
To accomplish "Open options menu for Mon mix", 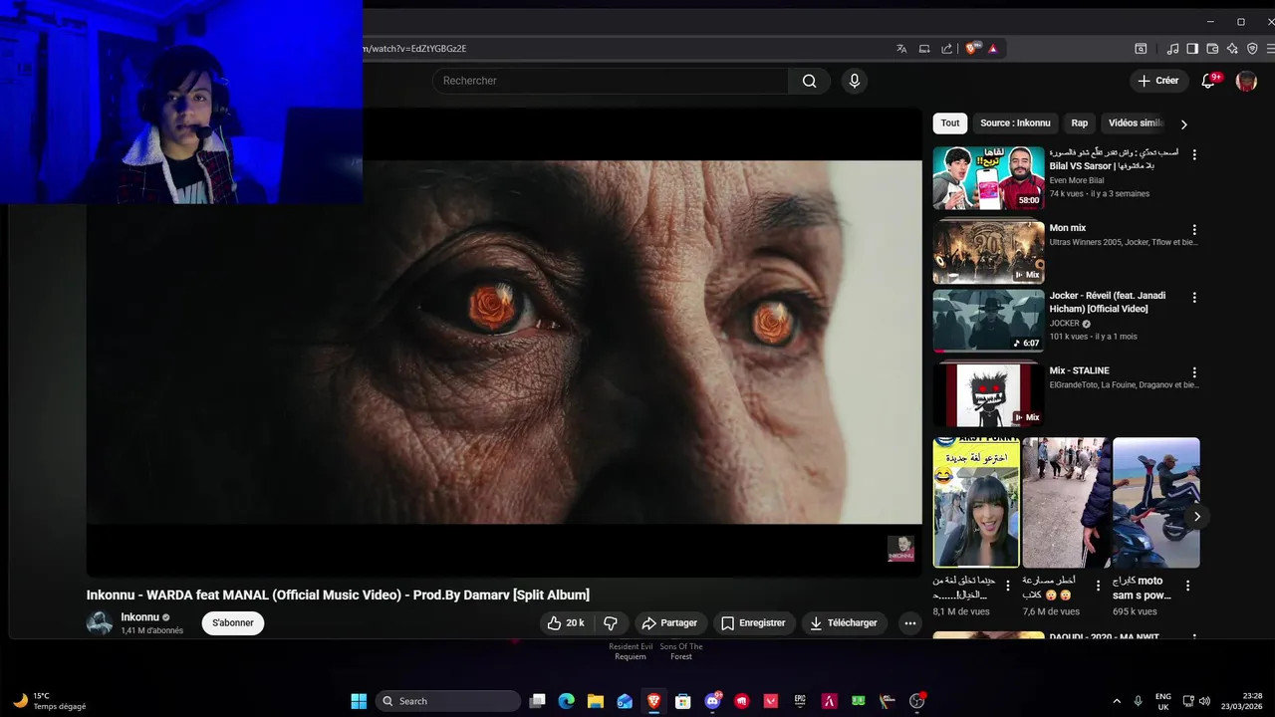I will click(1194, 230).
